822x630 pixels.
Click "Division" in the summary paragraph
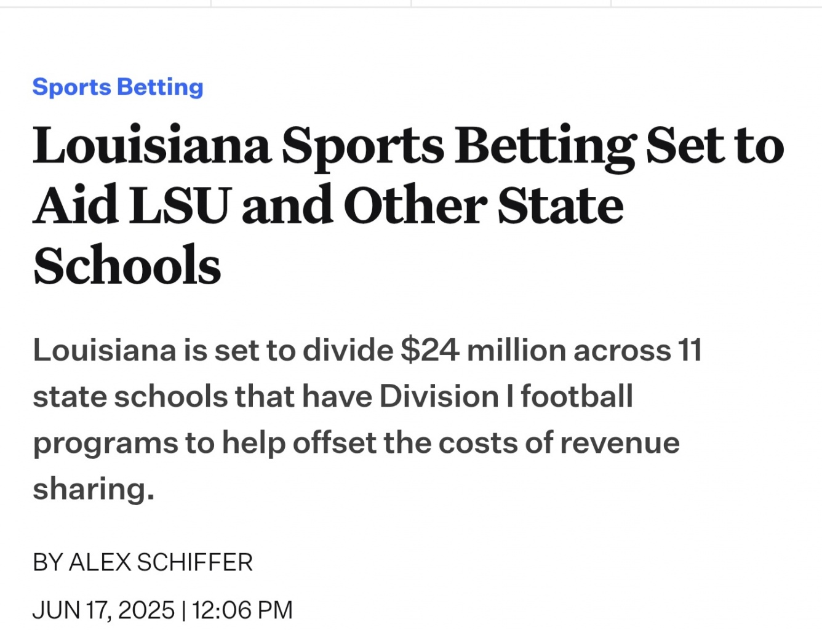click(439, 396)
